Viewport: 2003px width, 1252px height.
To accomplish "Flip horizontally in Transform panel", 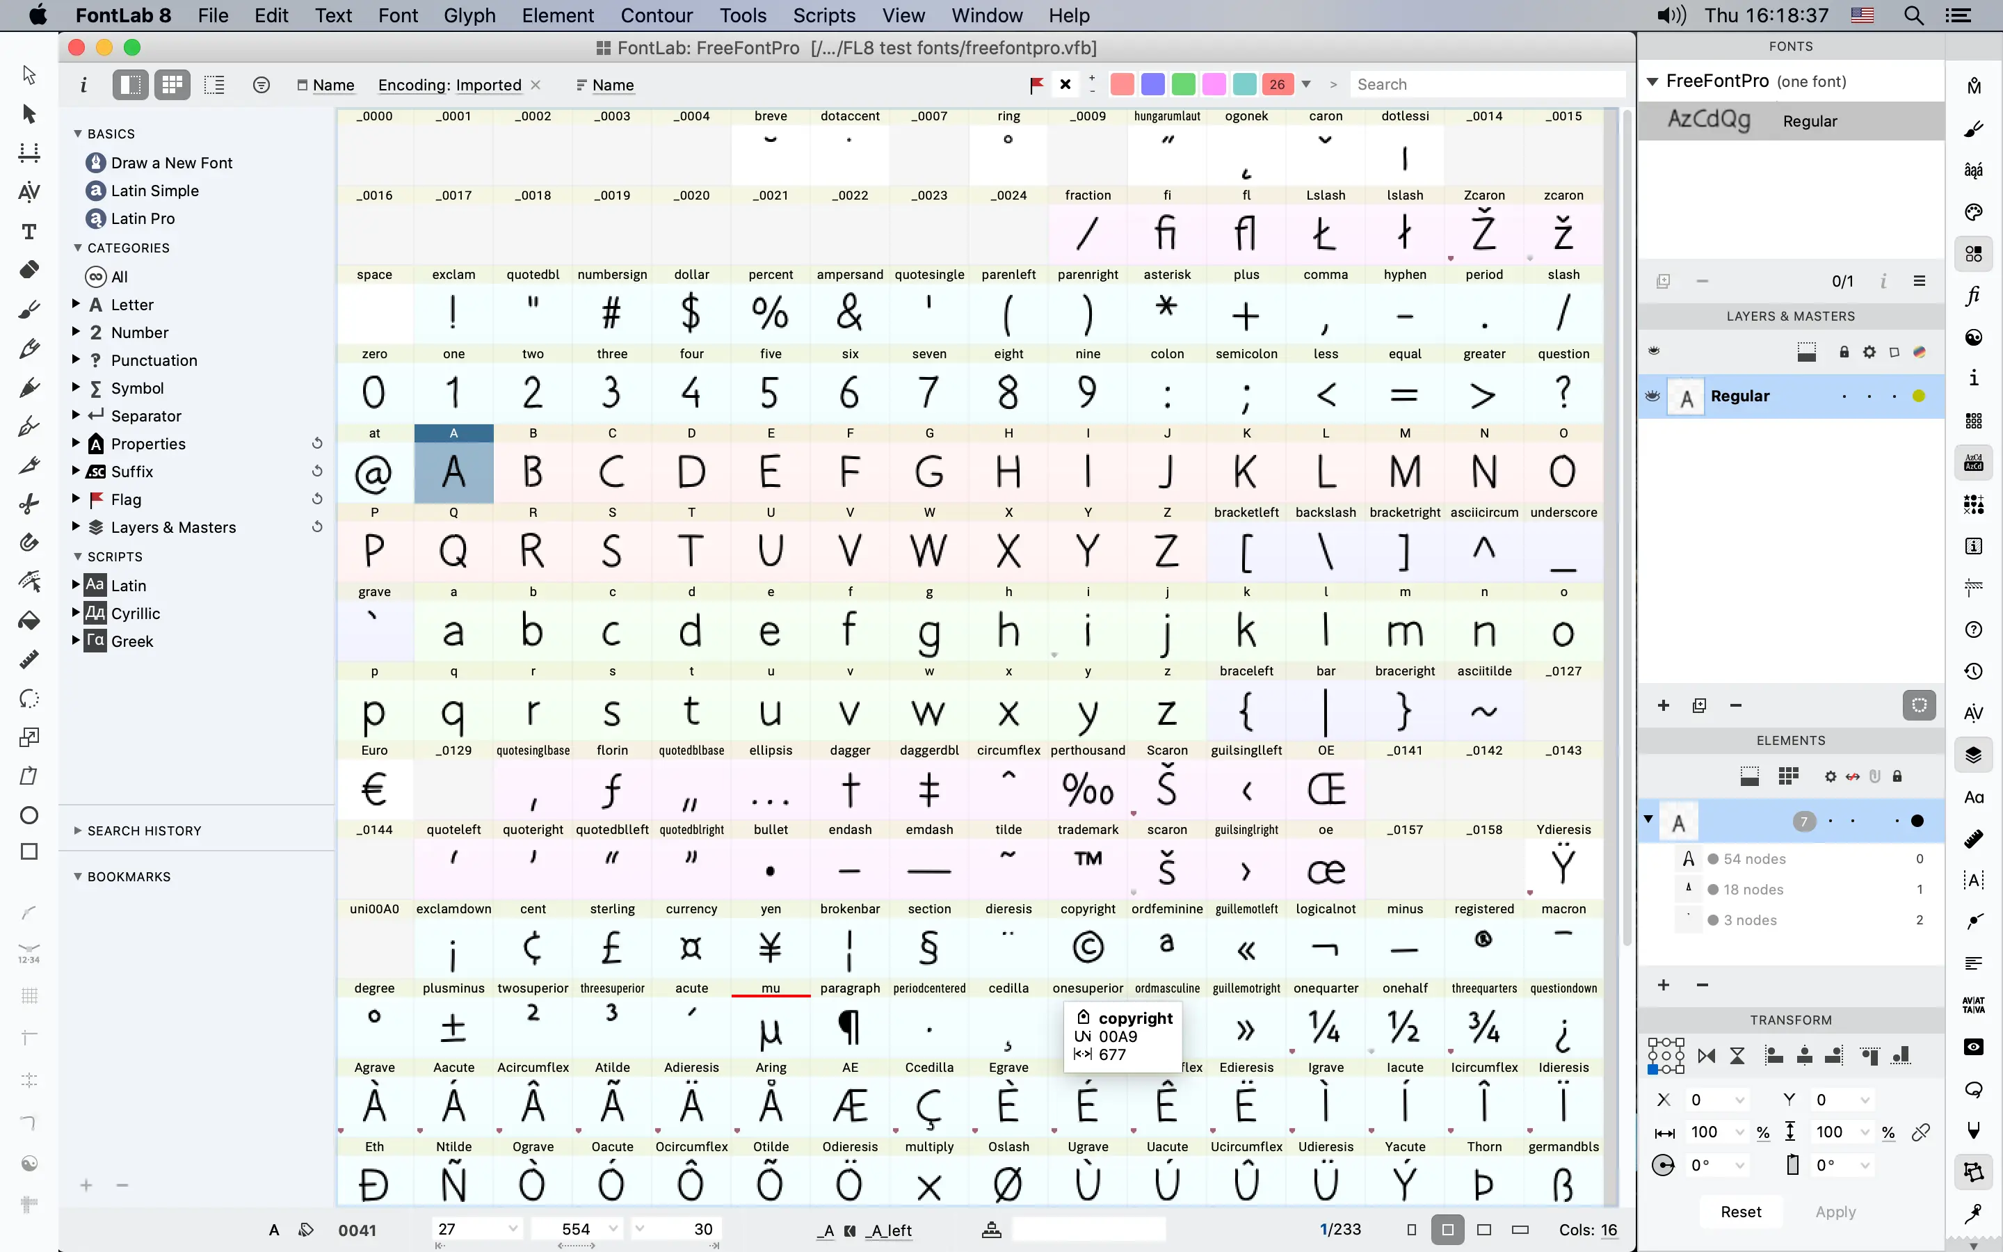I will tap(1707, 1056).
